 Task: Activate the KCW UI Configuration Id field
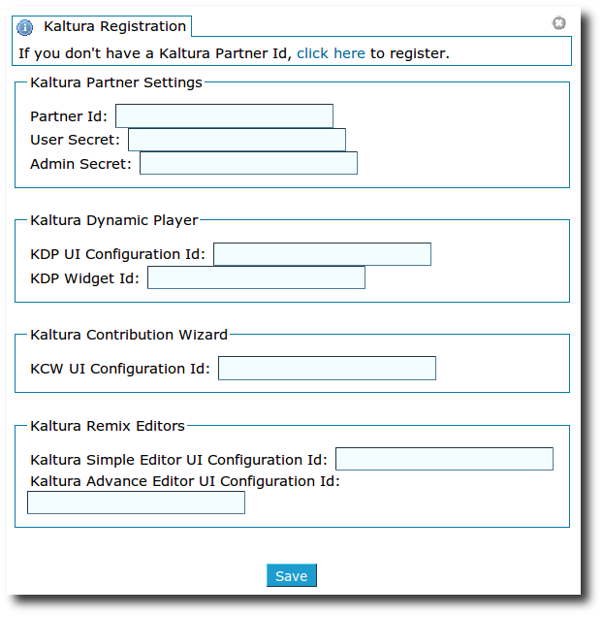tap(327, 369)
